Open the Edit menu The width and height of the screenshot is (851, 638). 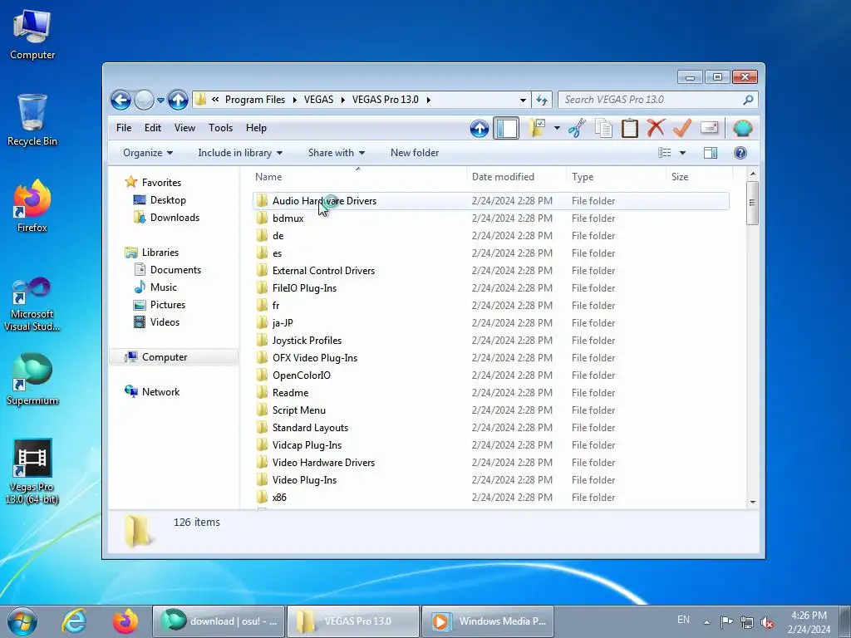(x=153, y=128)
